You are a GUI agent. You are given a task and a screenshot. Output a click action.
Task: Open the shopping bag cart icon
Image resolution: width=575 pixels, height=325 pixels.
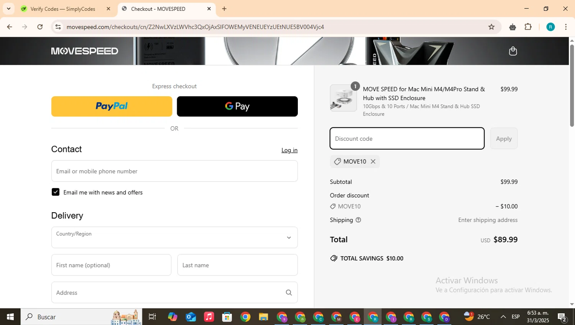click(x=513, y=51)
